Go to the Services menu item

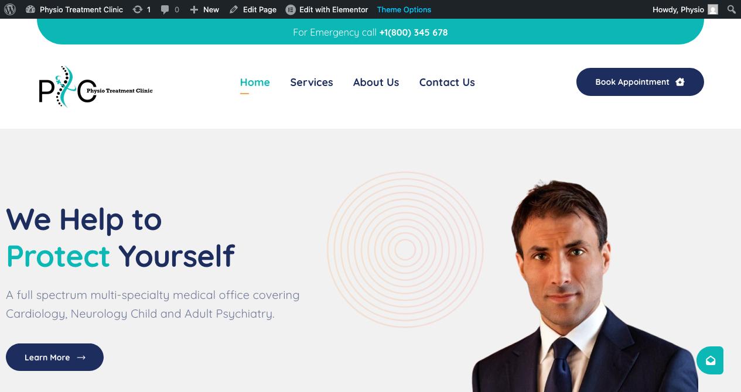tap(312, 82)
